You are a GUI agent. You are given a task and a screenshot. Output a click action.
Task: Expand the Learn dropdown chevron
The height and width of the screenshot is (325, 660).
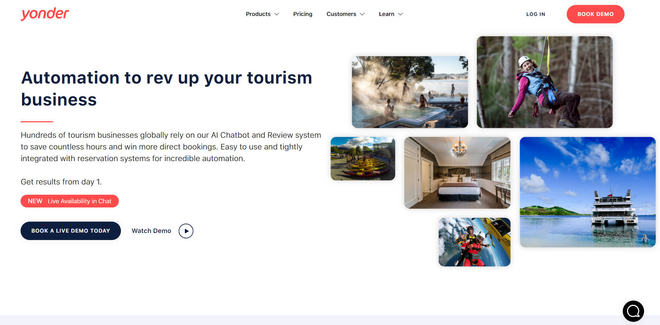pyautogui.click(x=400, y=14)
